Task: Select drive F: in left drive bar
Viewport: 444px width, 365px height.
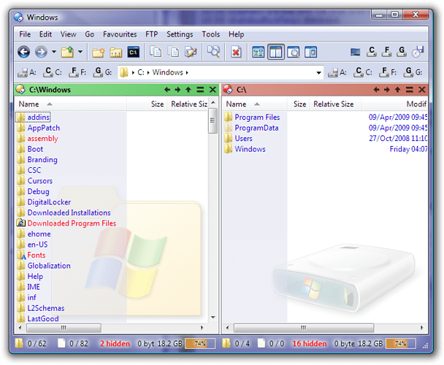Action: click(80, 72)
